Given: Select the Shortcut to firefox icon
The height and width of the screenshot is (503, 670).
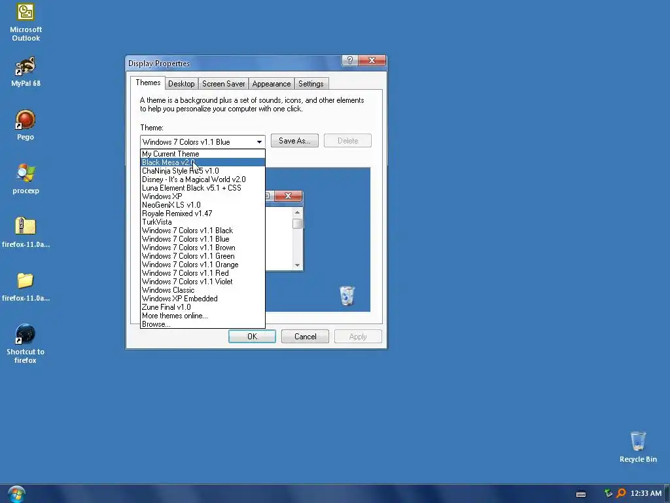Looking at the screenshot, I should [x=26, y=343].
